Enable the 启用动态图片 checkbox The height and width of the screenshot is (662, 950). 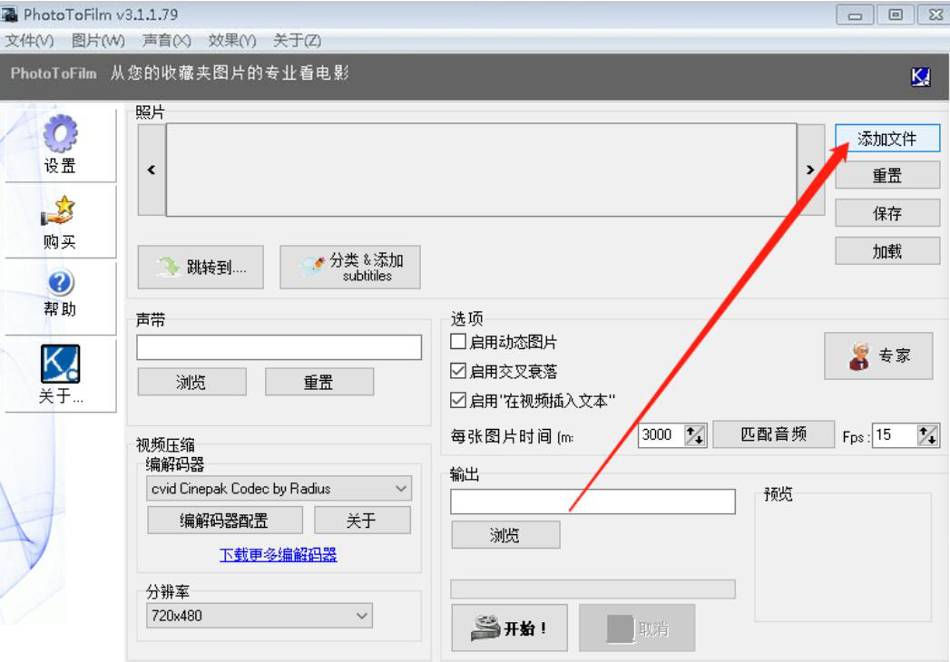pos(458,342)
